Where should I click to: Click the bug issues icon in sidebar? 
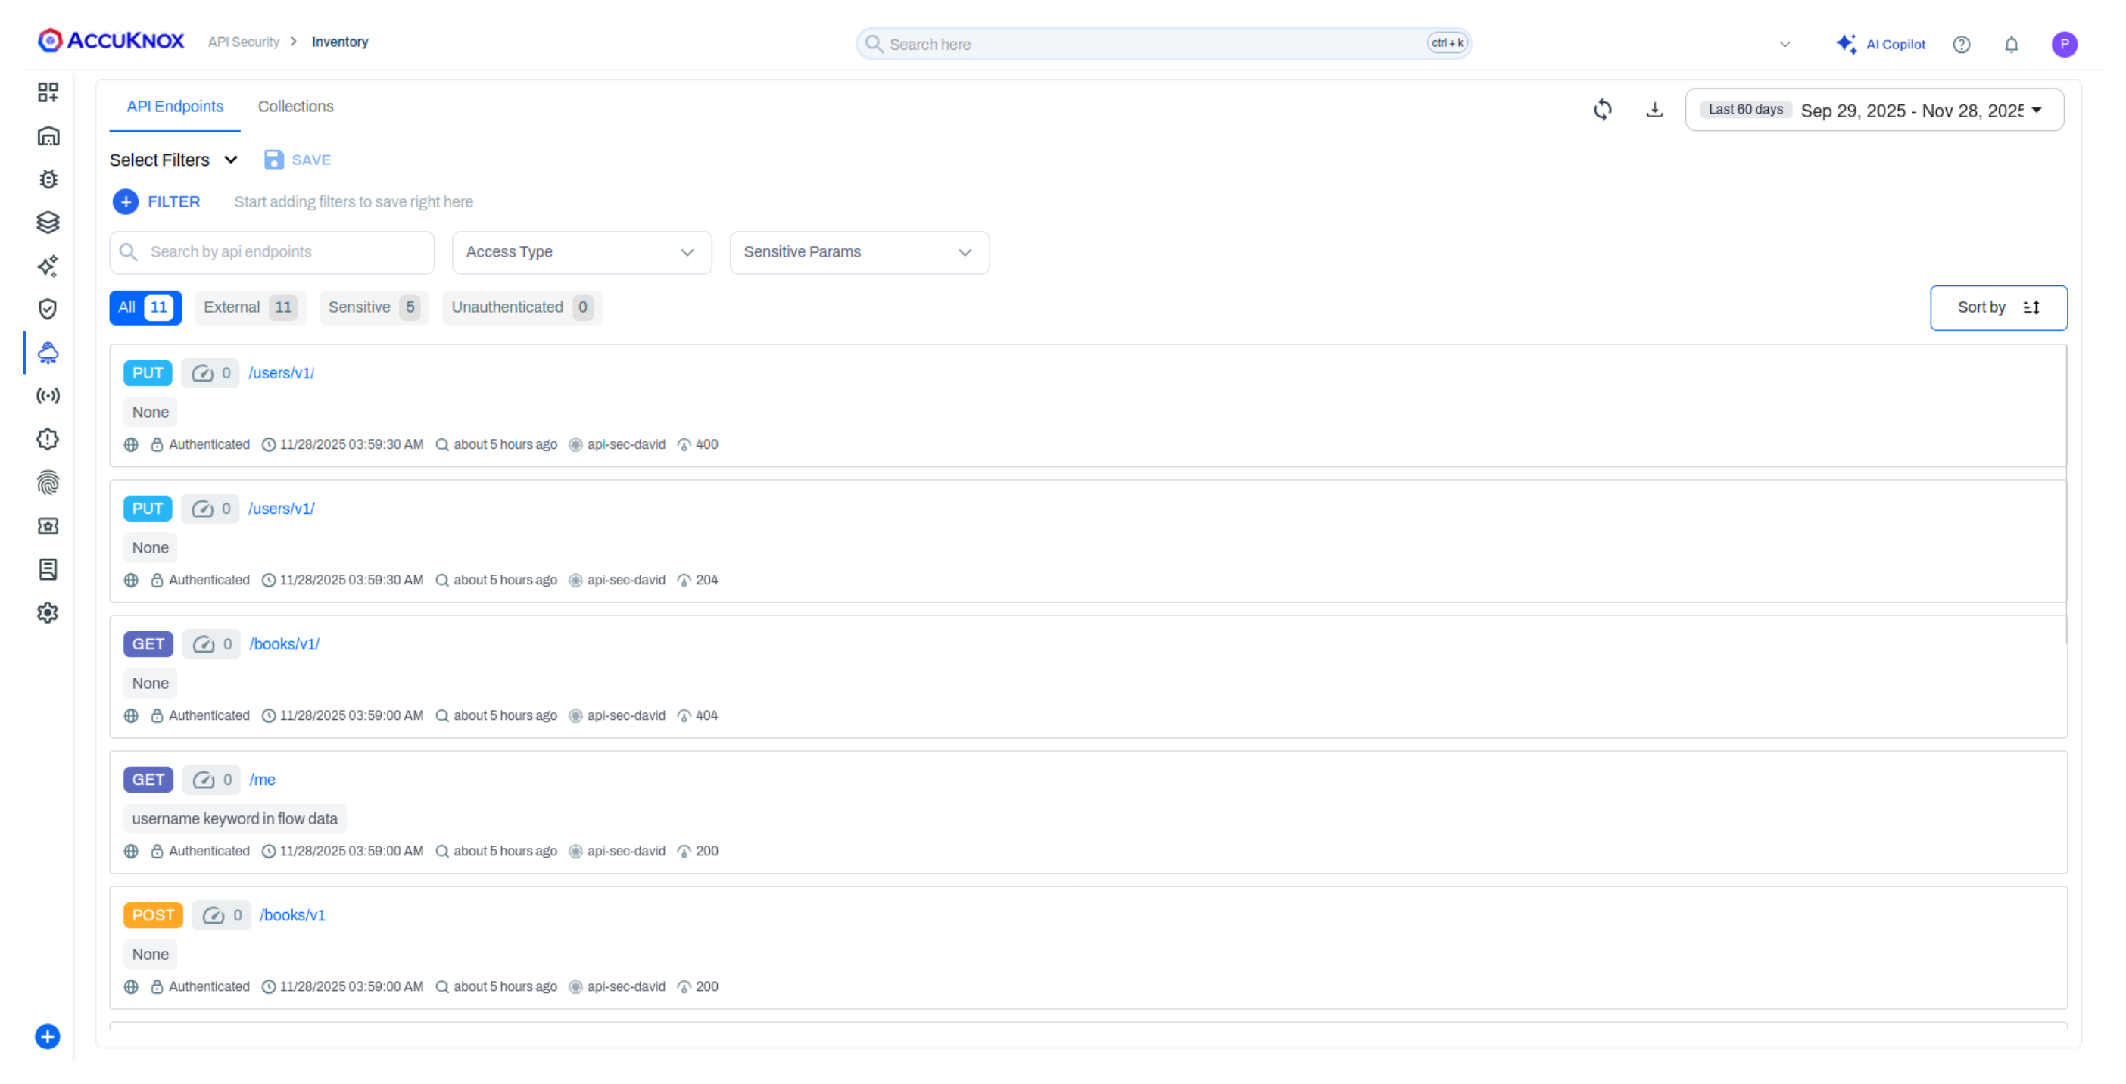click(x=48, y=179)
